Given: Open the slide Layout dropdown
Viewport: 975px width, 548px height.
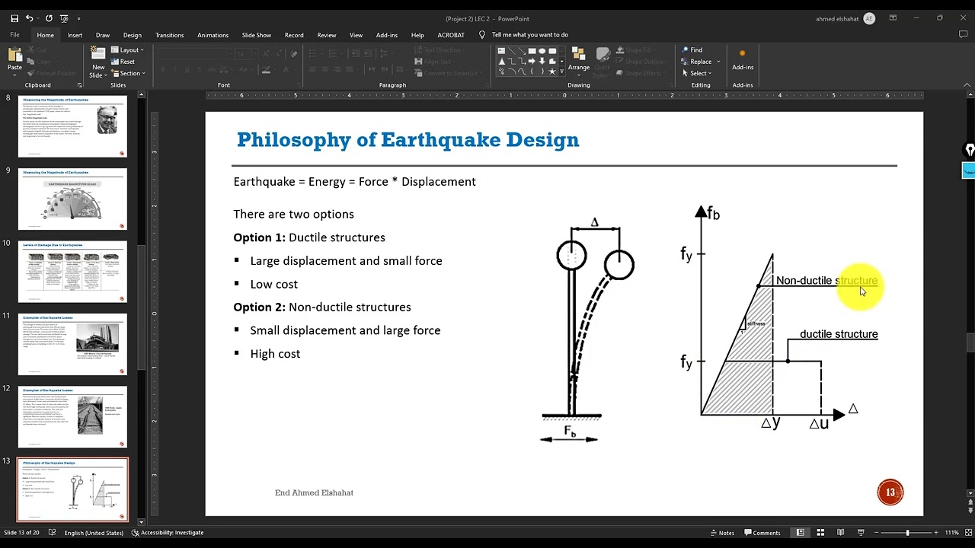Looking at the screenshot, I should click(127, 50).
